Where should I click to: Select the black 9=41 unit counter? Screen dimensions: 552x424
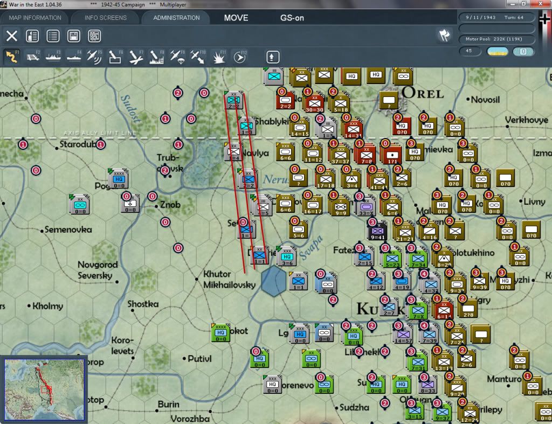point(377,231)
